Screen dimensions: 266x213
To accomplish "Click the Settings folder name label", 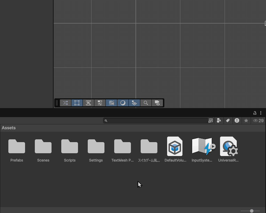I will [x=96, y=160].
